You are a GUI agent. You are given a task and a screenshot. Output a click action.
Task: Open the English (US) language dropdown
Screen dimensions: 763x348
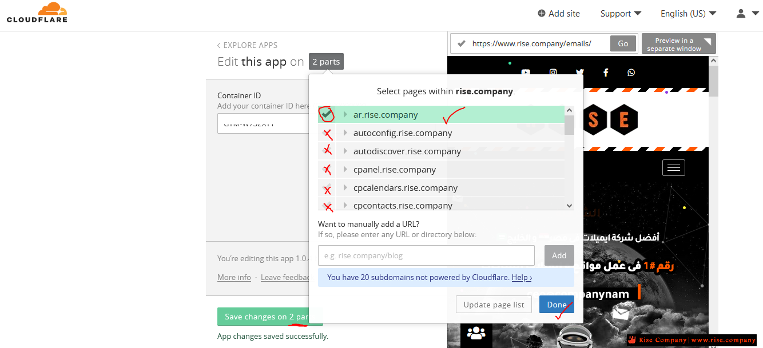click(688, 13)
